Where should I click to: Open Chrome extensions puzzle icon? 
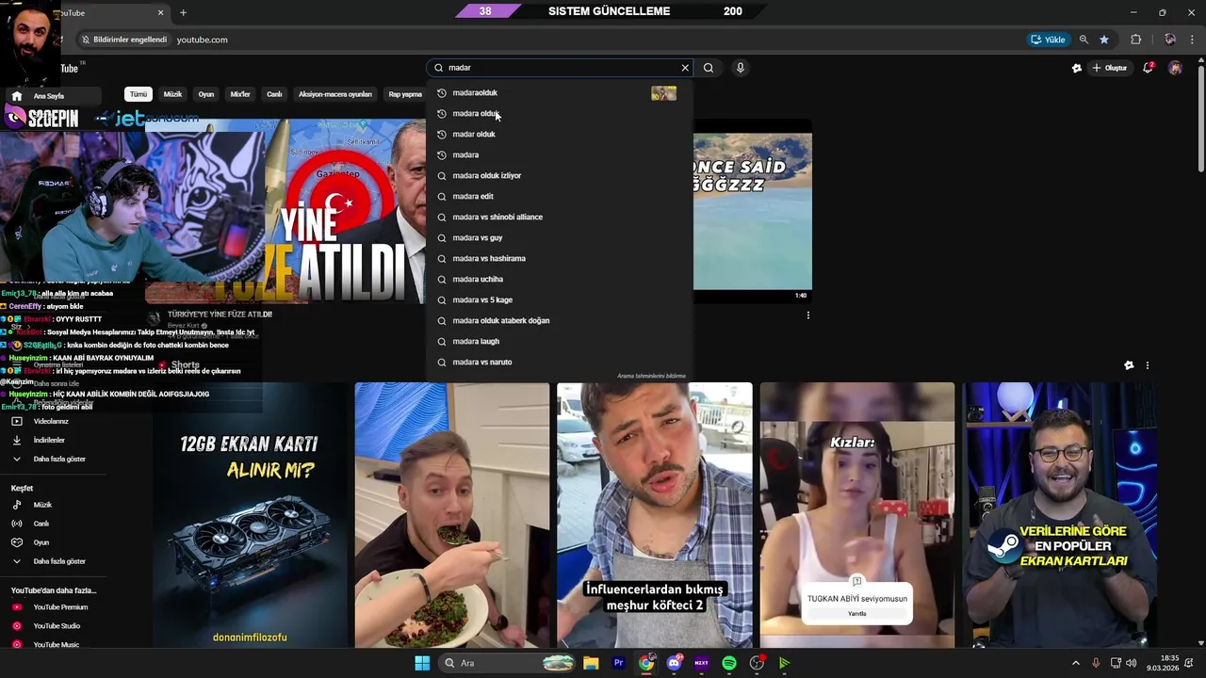(x=1135, y=40)
